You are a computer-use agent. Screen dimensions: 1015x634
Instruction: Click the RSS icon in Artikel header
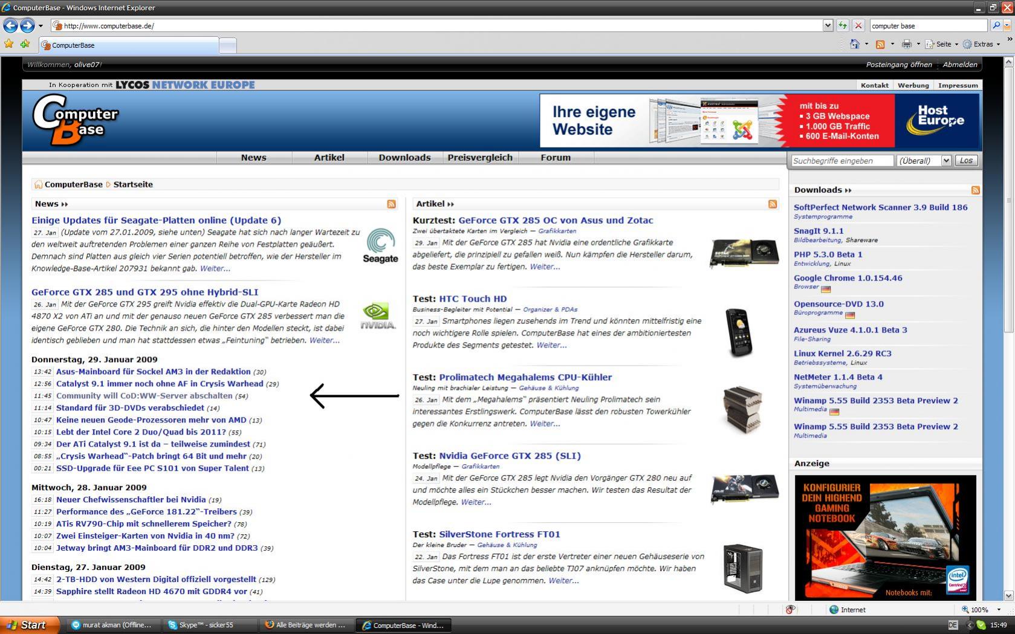[772, 204]
